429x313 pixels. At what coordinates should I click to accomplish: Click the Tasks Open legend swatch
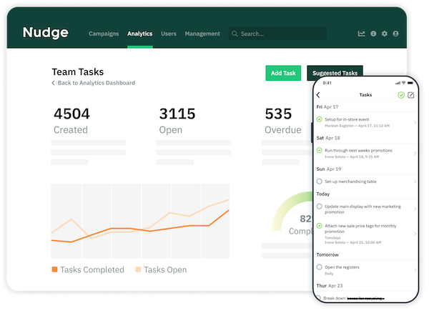tap(138, 269)
